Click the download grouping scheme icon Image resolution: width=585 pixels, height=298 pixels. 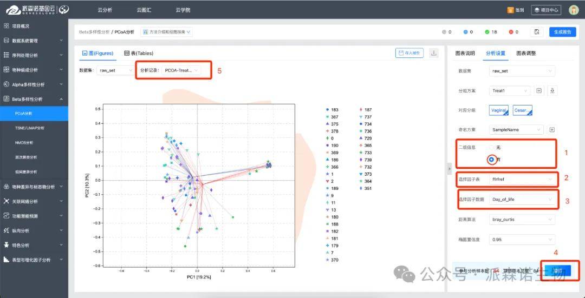552,91
